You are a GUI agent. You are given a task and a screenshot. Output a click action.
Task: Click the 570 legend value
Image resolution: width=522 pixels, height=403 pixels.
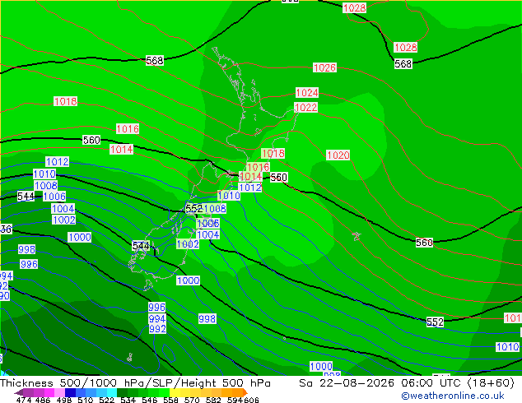(192, 400)
